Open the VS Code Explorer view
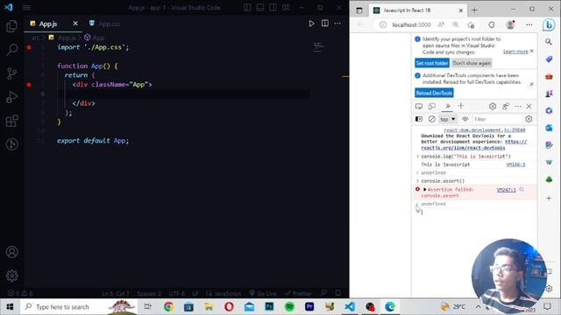This screenshot has height=315, width=561. 11,26
